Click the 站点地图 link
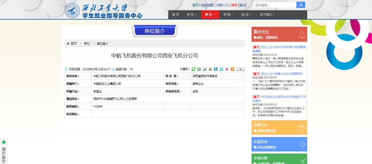The image size is (372, 164). (207, 5)
